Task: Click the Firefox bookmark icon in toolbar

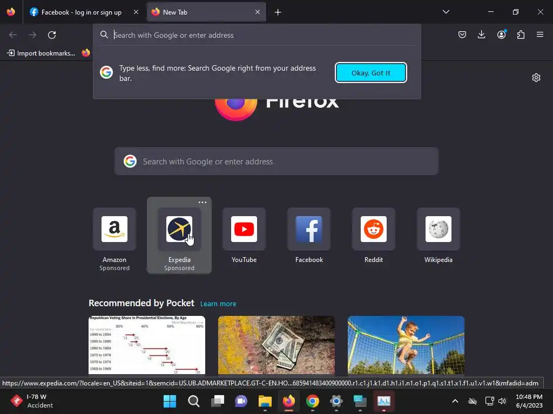Action: tap(86, 53)
